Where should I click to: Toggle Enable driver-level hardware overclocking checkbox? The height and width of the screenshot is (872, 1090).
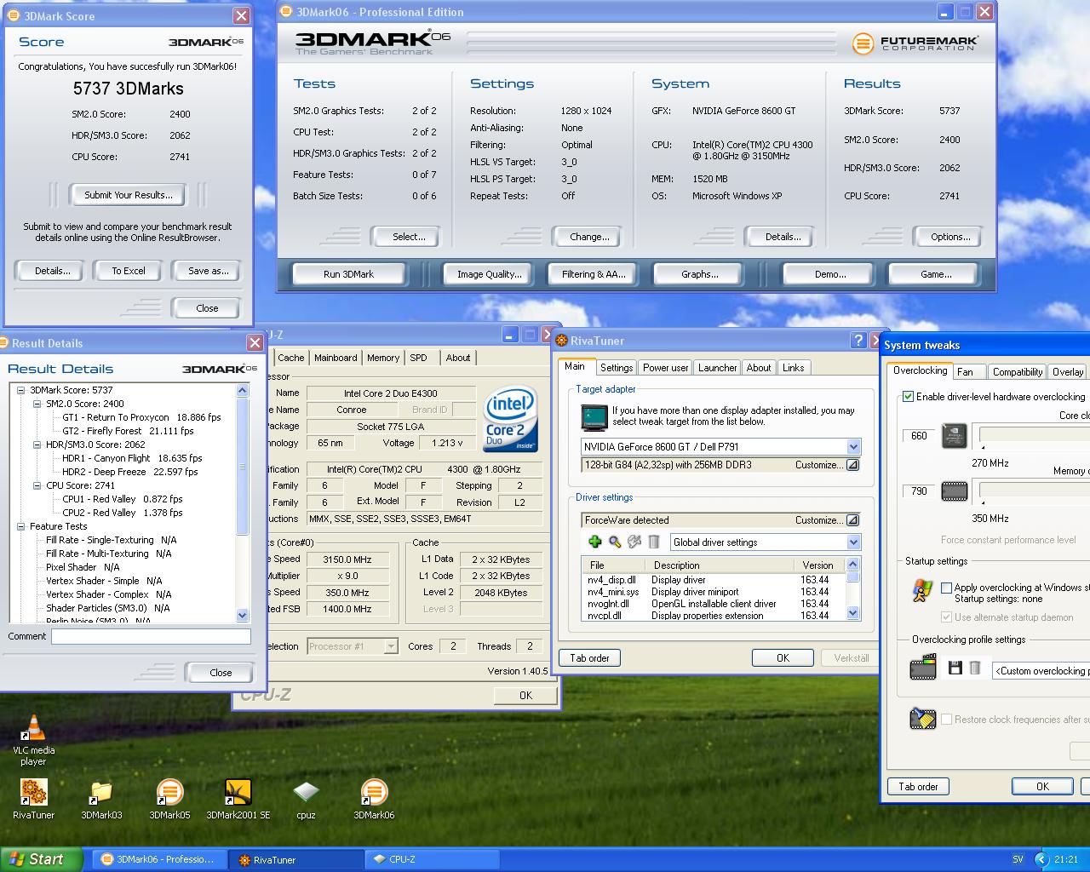[908, 397]
